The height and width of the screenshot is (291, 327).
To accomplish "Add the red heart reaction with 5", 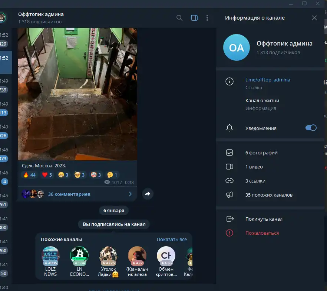I will coord(47,175).
